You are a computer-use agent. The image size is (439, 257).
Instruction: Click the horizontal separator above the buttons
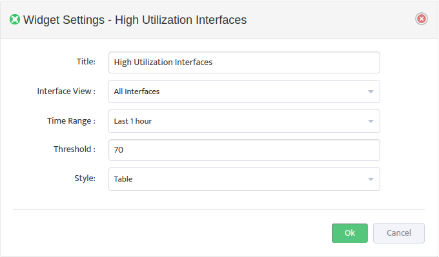point(219,209)
